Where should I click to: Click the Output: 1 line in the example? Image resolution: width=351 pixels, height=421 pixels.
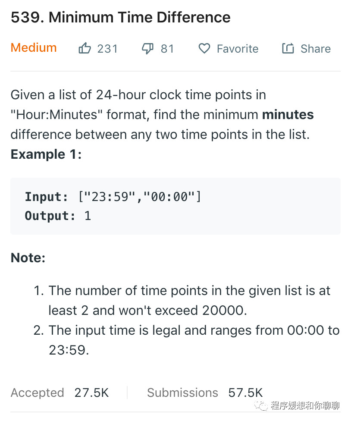[58, 216]
